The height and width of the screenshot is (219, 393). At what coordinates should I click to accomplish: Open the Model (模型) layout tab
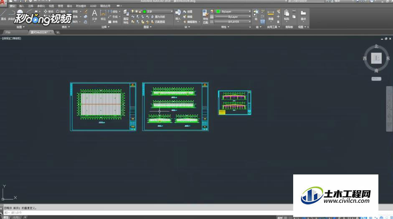(6, 217)
